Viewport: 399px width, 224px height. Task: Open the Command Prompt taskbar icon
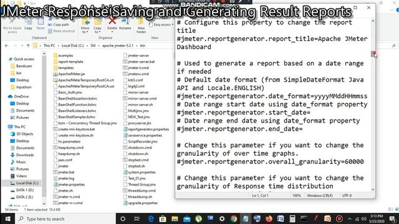tap(304, 218)
